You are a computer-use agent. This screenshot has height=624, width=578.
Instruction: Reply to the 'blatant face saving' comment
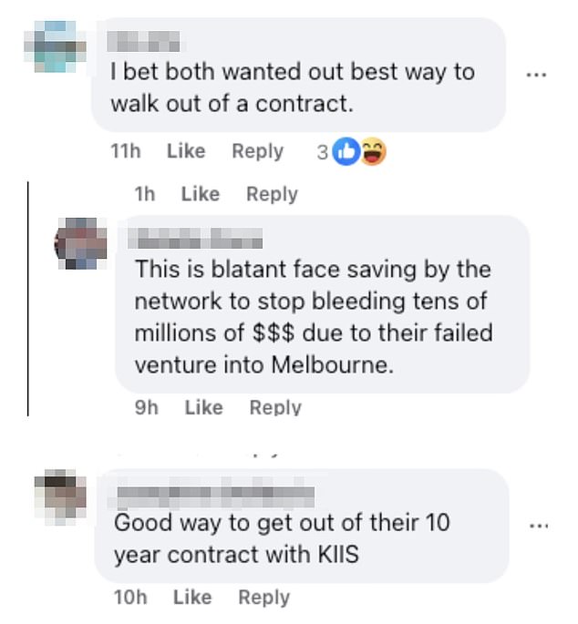275,407
